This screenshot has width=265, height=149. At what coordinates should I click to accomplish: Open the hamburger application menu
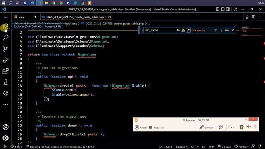[x=5, y=17]
